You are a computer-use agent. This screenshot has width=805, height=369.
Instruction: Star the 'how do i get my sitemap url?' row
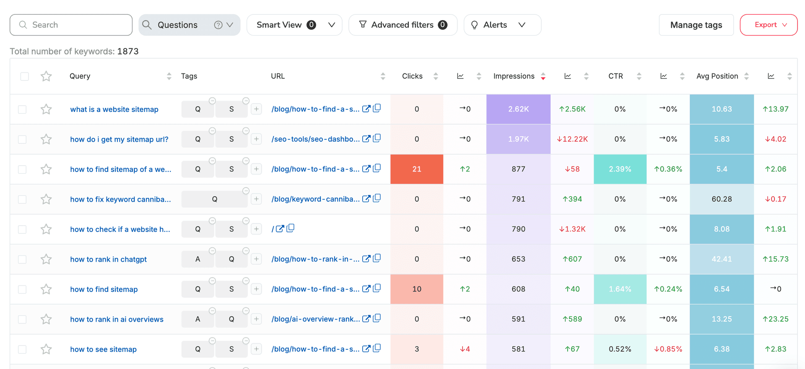(x=46, y=139)
